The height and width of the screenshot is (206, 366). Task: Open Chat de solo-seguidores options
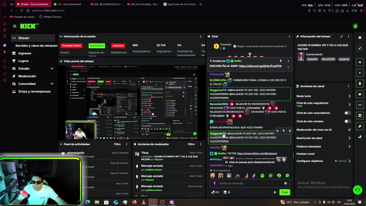point(349,104)
